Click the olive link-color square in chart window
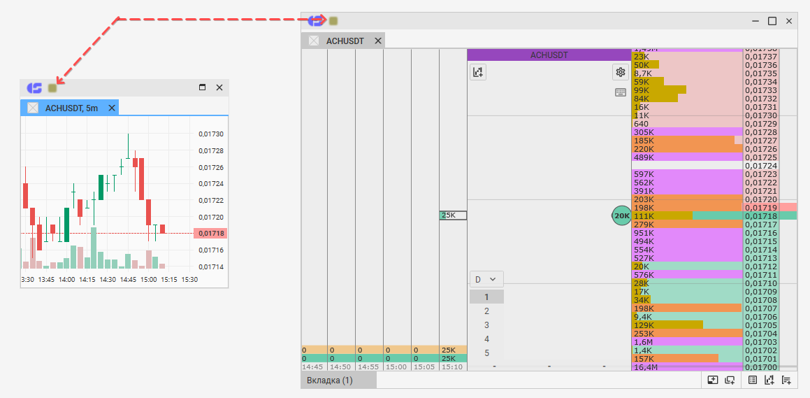 pyautogui.click(x=52, y=88)
